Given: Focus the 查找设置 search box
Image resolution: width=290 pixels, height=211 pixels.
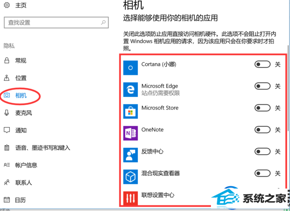Looking at the screenshot, I should (56, 22).
